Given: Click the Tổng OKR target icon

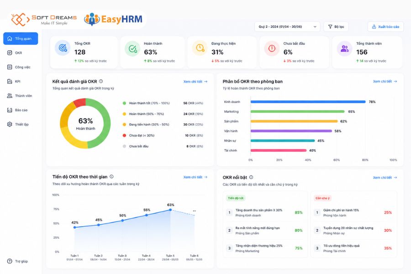Looking at the screenshot, I should 63,48.
